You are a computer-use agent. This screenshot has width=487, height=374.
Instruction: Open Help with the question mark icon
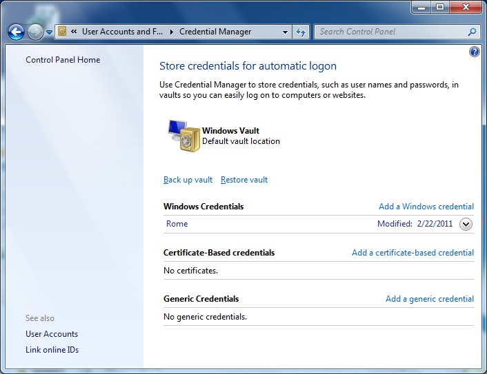pos(475,52)
